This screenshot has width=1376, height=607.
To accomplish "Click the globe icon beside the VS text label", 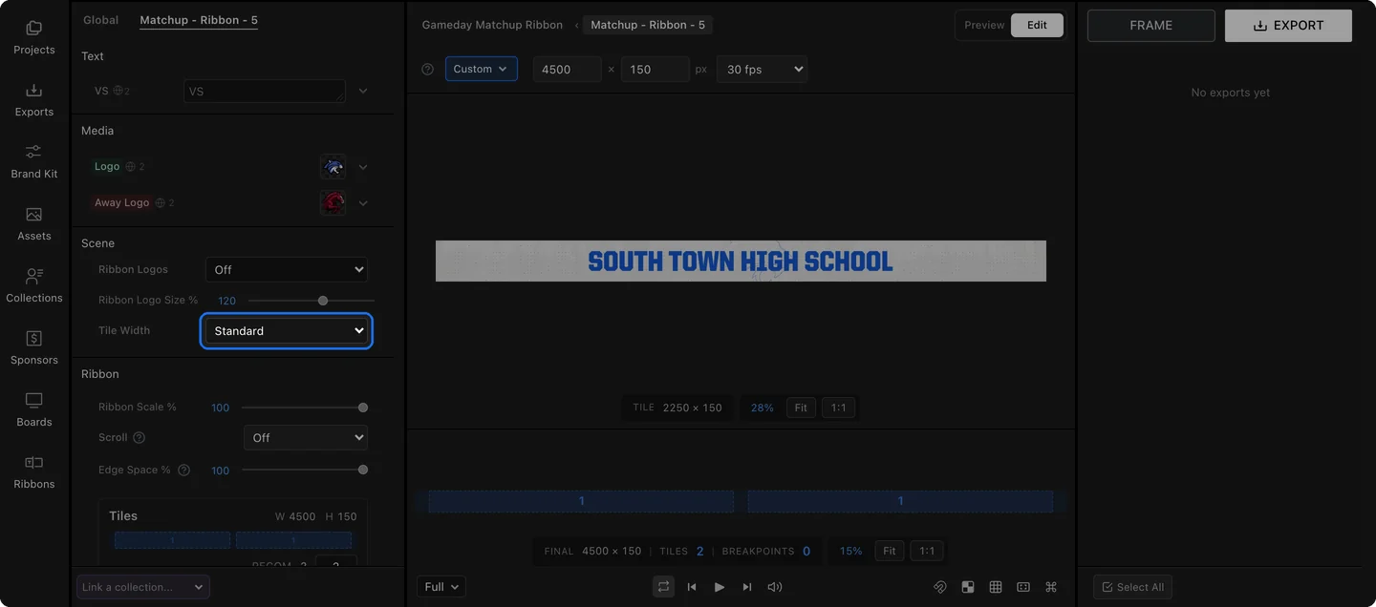I will tap(118, 91).
